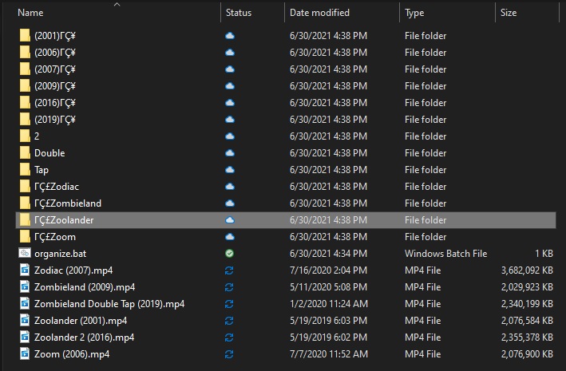Click the sort direction arrow above Name
566x371 pixels.
pyautogui.click(x=117, y=4)
